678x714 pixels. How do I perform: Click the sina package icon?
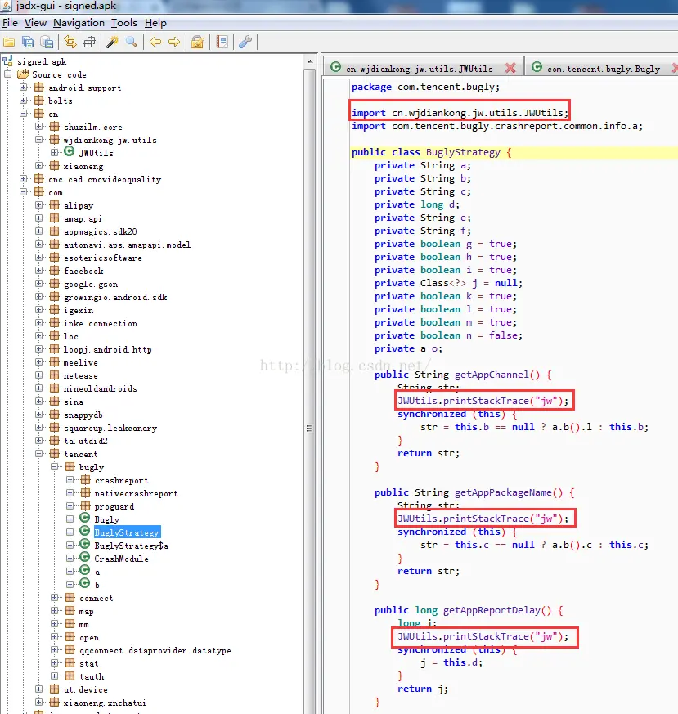(54, 402)
